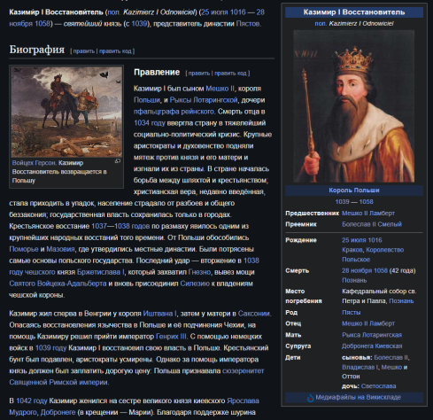This screenshot has width=433, height=420.
Task: Open the Генрих III link
Action: click(x=171, y=337)
